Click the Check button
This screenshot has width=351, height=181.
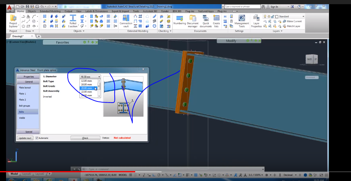click(x=85, y=138)
